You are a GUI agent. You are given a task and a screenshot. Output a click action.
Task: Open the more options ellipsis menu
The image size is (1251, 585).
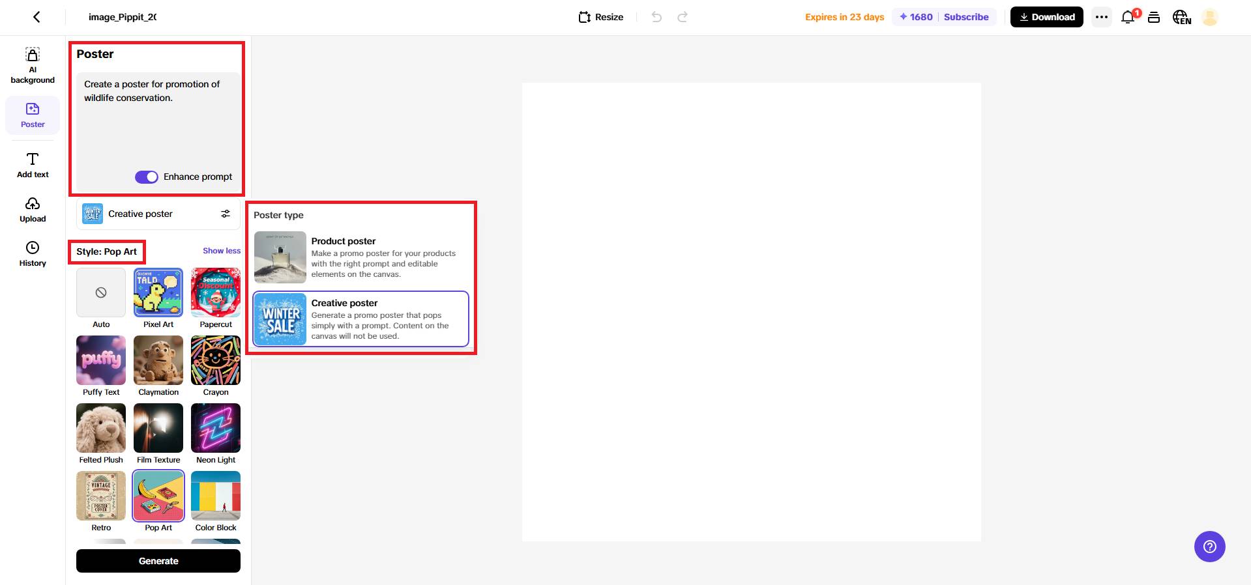coord(1102,17)
